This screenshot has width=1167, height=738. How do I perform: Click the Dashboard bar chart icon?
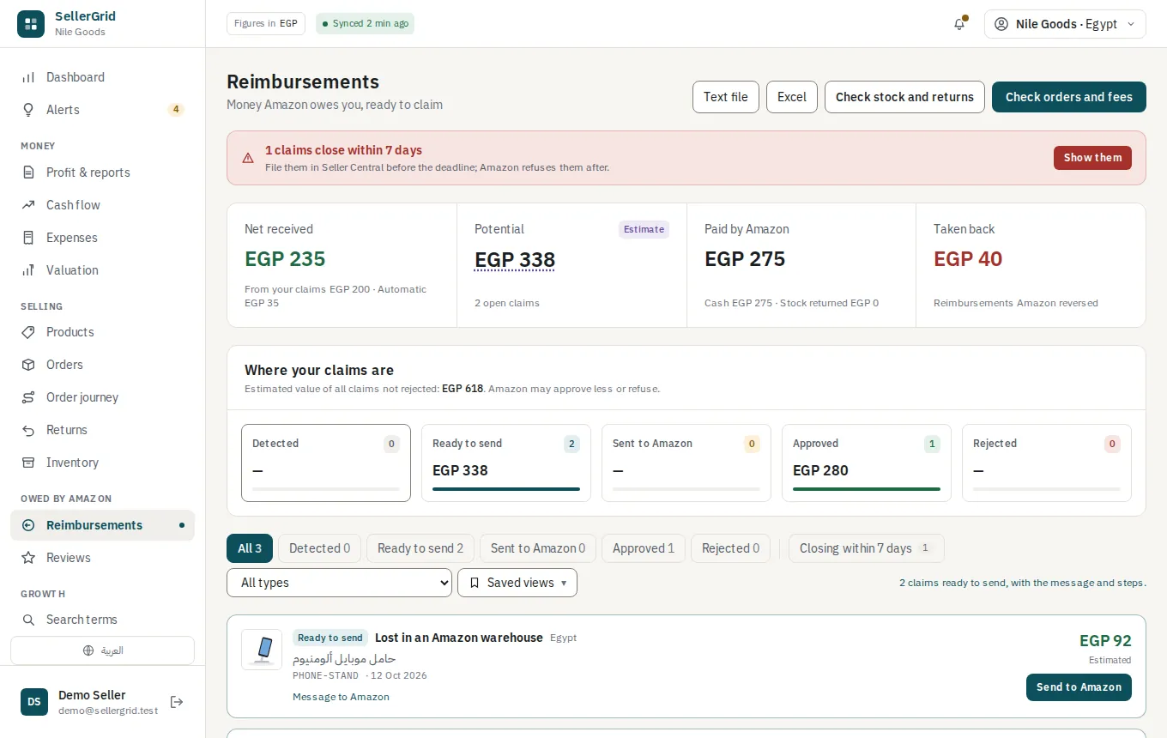click(x=28, y=77)
